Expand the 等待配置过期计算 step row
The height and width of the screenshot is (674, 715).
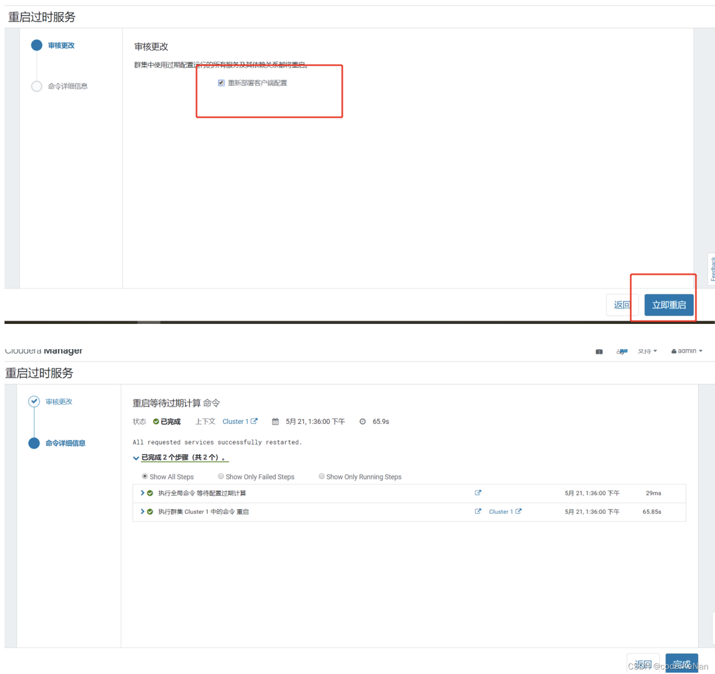(142, 493)
